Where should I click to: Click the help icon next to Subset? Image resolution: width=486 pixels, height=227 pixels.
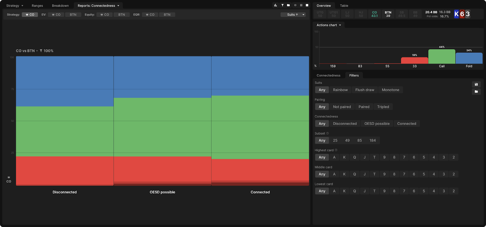327,133
